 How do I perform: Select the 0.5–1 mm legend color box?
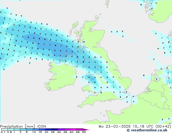(11, 129)
